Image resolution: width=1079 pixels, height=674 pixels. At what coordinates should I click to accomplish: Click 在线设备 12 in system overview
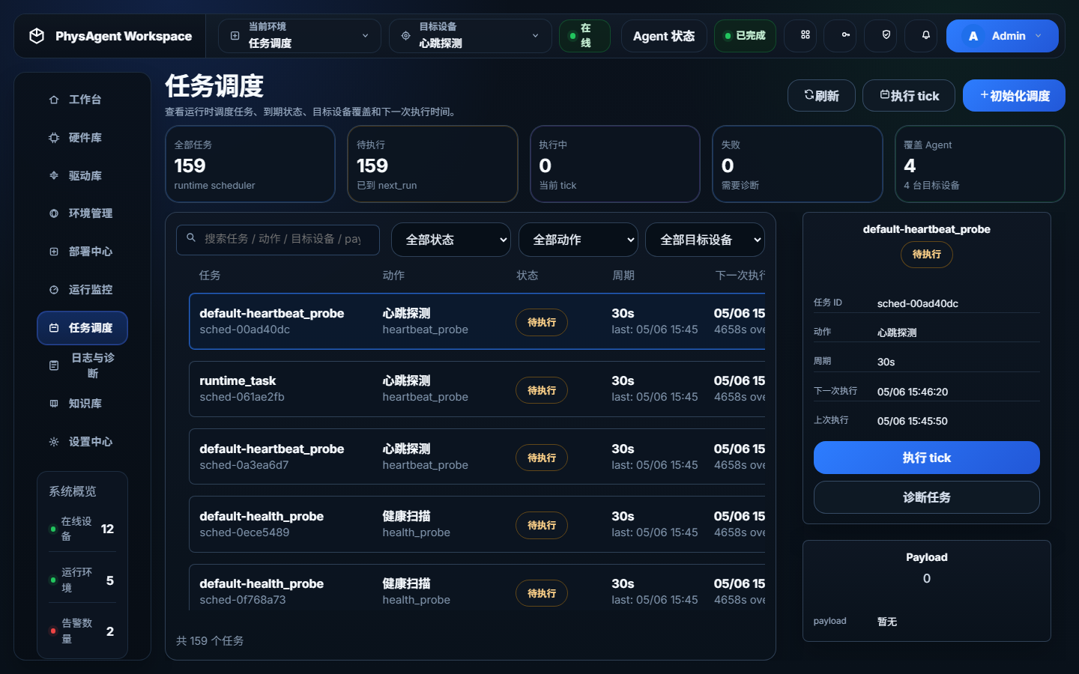click(82, 529)
